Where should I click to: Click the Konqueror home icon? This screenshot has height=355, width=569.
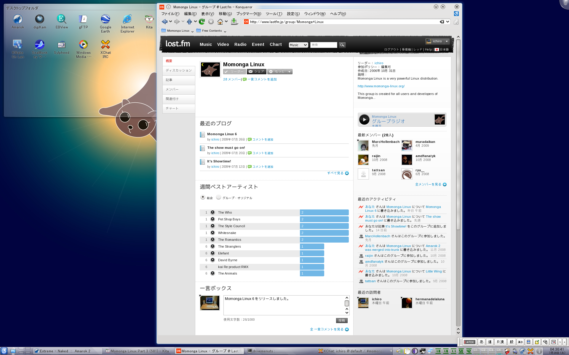click(x=220, y=21)
